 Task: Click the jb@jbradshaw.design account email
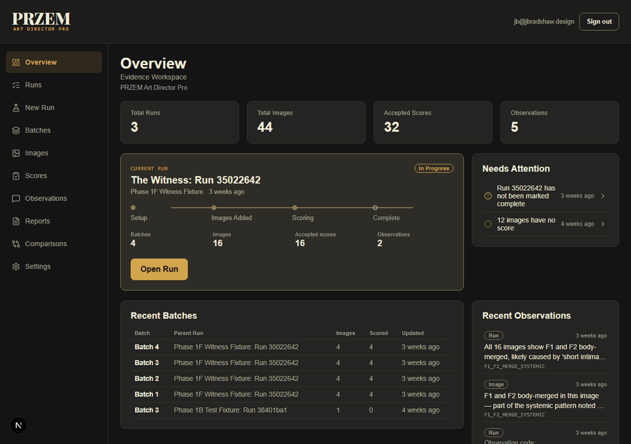(544, 22)
